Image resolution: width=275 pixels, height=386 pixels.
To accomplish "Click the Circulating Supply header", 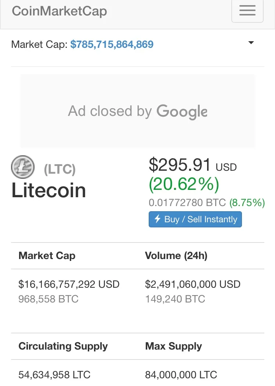I will tap(63, 346).
